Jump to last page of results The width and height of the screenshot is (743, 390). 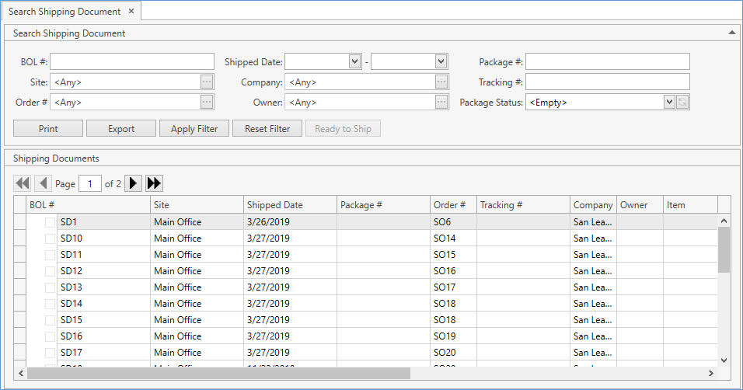coord(154,183)
